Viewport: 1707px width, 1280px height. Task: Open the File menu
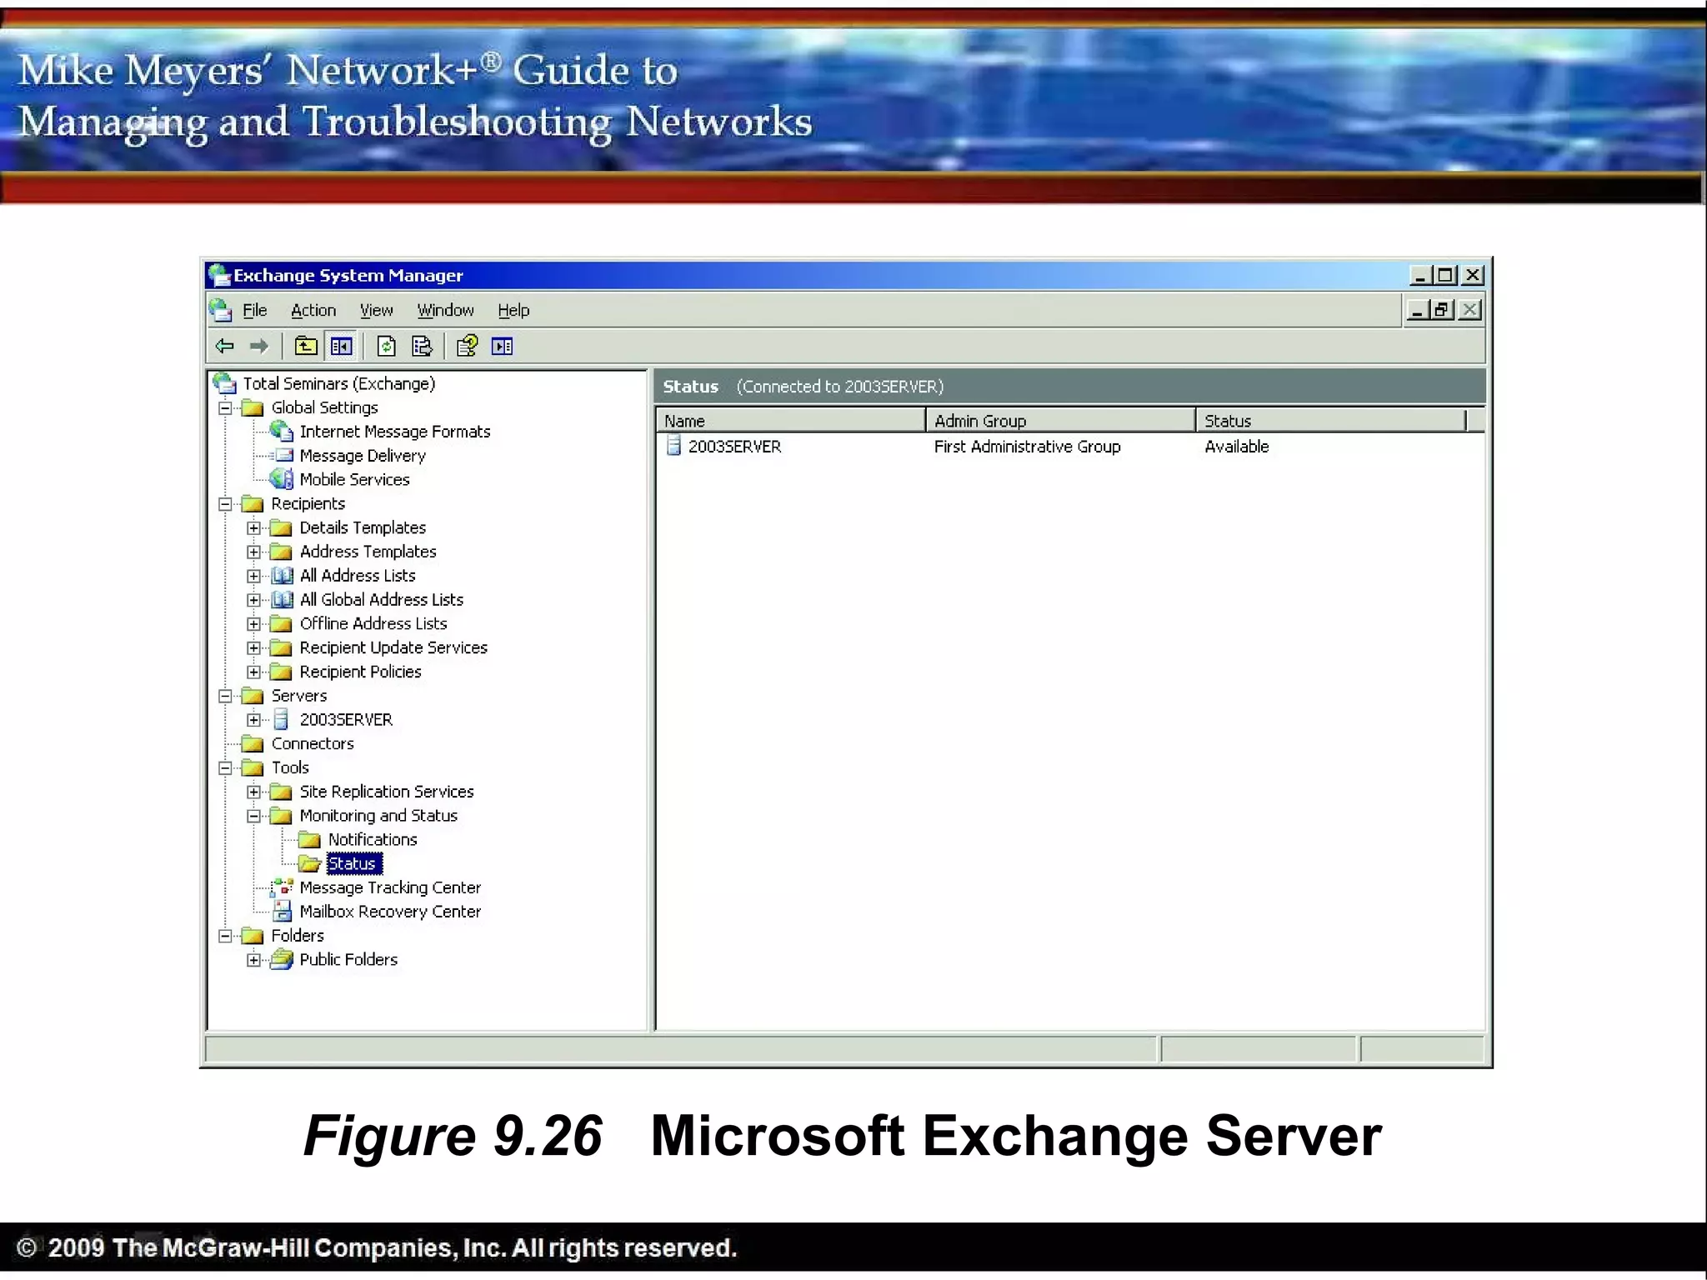254,310
